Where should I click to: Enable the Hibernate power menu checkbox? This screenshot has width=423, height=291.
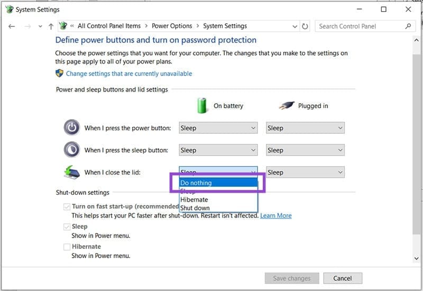(x=67, y=247)
